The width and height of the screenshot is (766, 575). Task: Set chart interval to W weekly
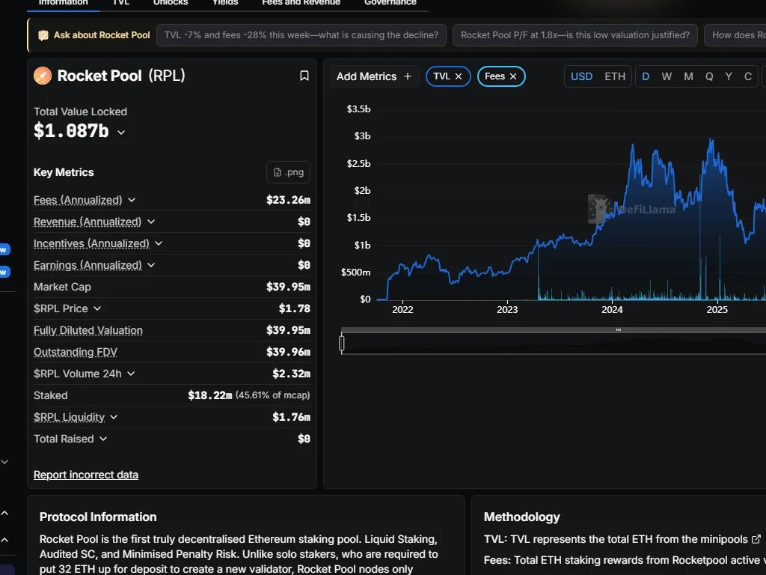[667, 76]
